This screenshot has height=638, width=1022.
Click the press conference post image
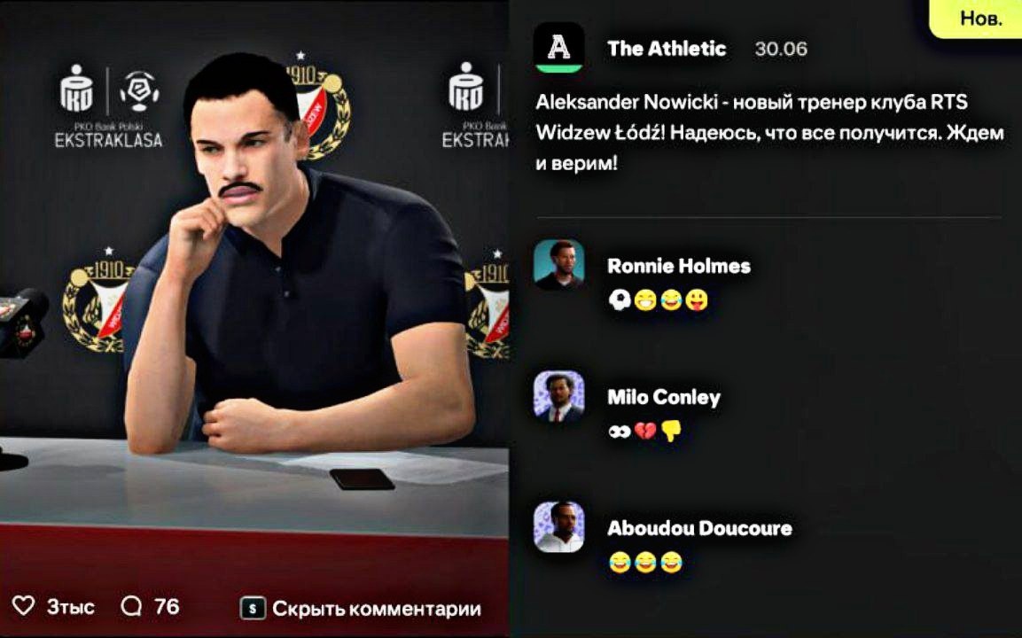pyautogui.click(x=254, y=293)
